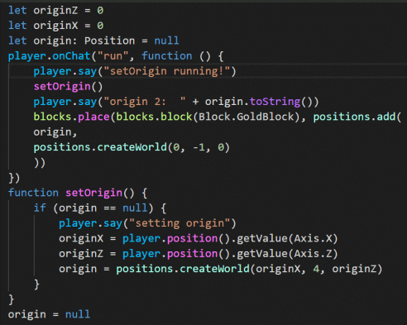
Task: Click the final "origin = null" line
Action: coord(49,314)
